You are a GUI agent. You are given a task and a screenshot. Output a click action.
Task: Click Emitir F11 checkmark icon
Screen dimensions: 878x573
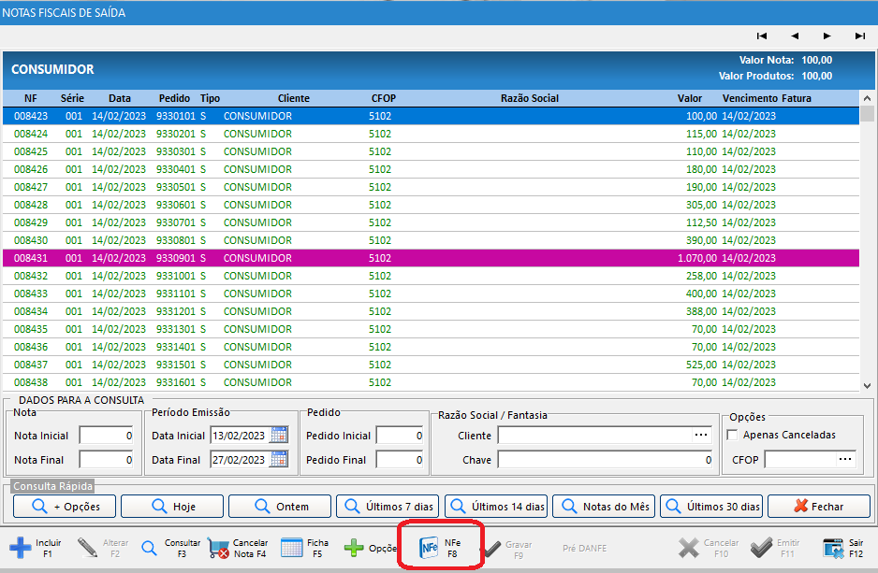pyautogui.click(x=761, y=548)
